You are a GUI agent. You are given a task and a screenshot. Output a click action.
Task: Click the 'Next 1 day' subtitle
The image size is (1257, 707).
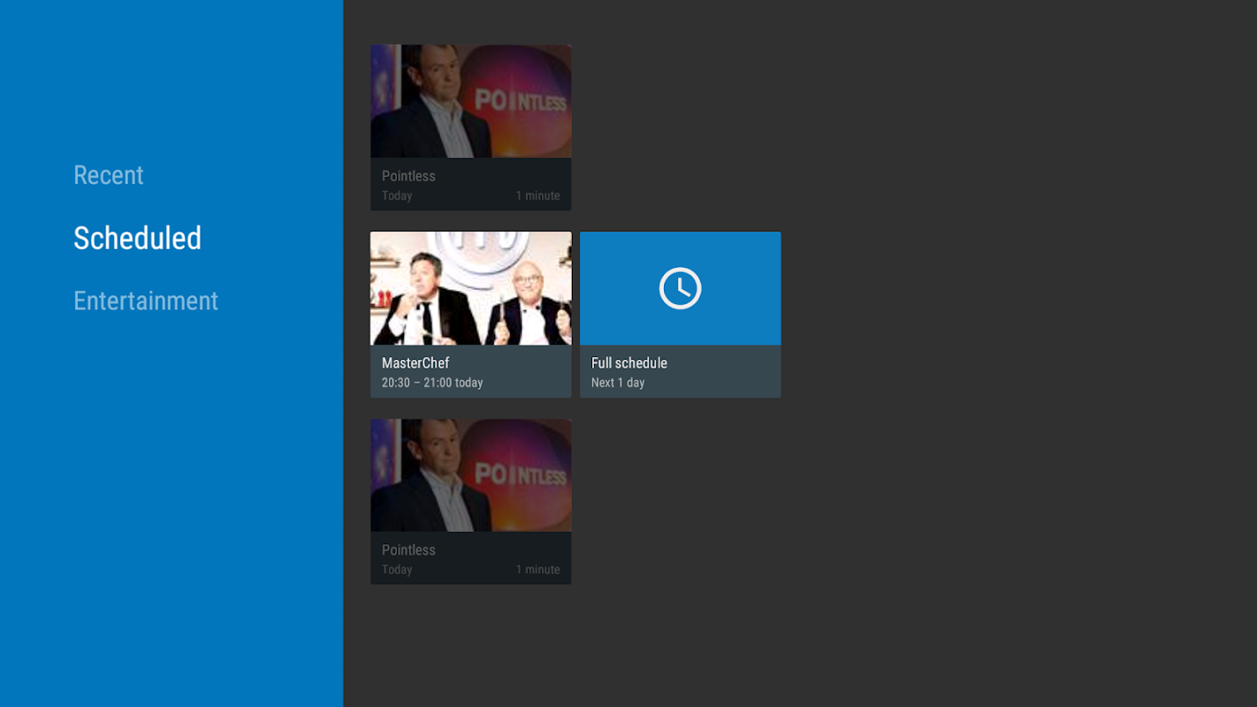pyautogui.click(x=618, y=383)
